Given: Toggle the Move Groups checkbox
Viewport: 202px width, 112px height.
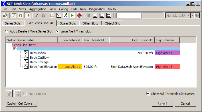Looking at the screenshot, I should pos(25,93).
